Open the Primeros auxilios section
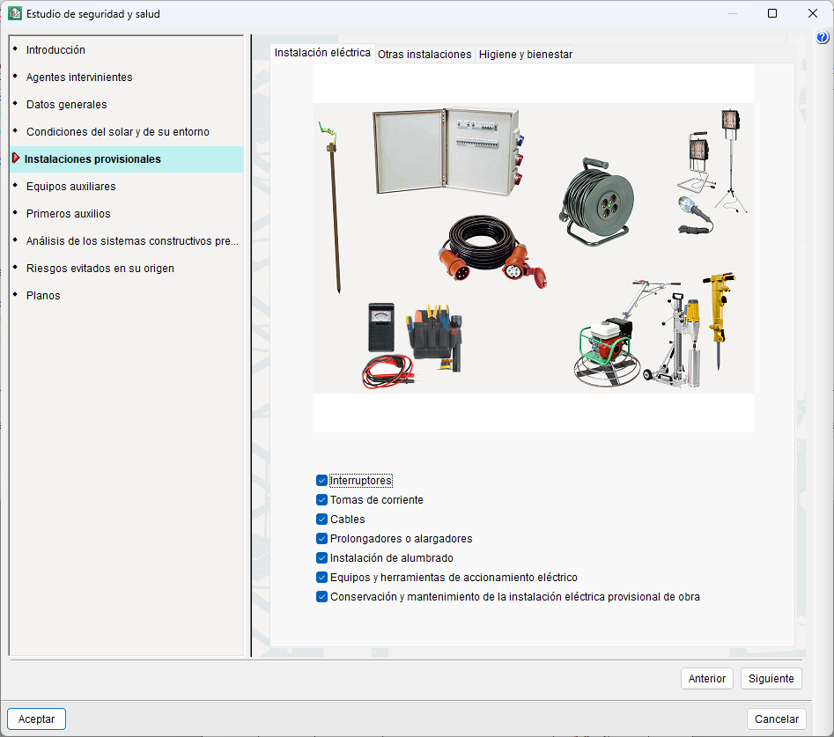 (68, 214)
